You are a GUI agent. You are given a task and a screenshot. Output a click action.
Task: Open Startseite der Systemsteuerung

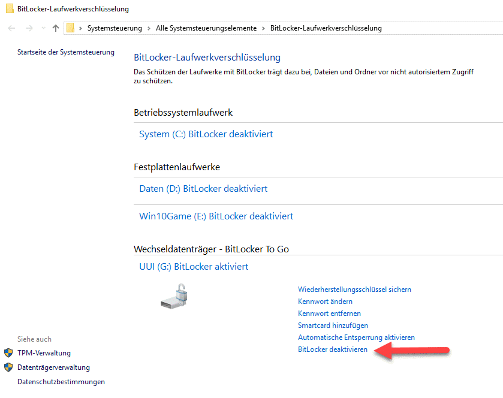pyautogui.click(x=66, y=52)
